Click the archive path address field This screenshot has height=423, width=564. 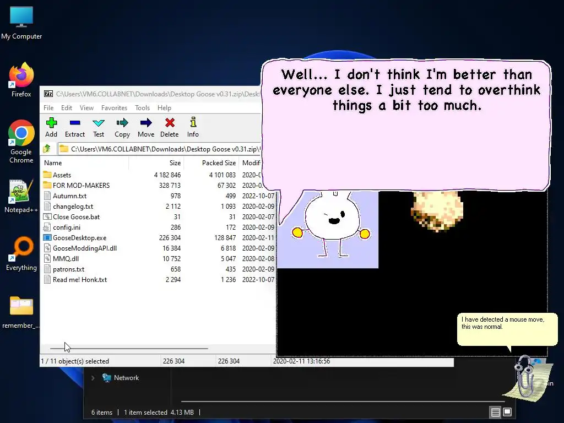click(159, 149)
